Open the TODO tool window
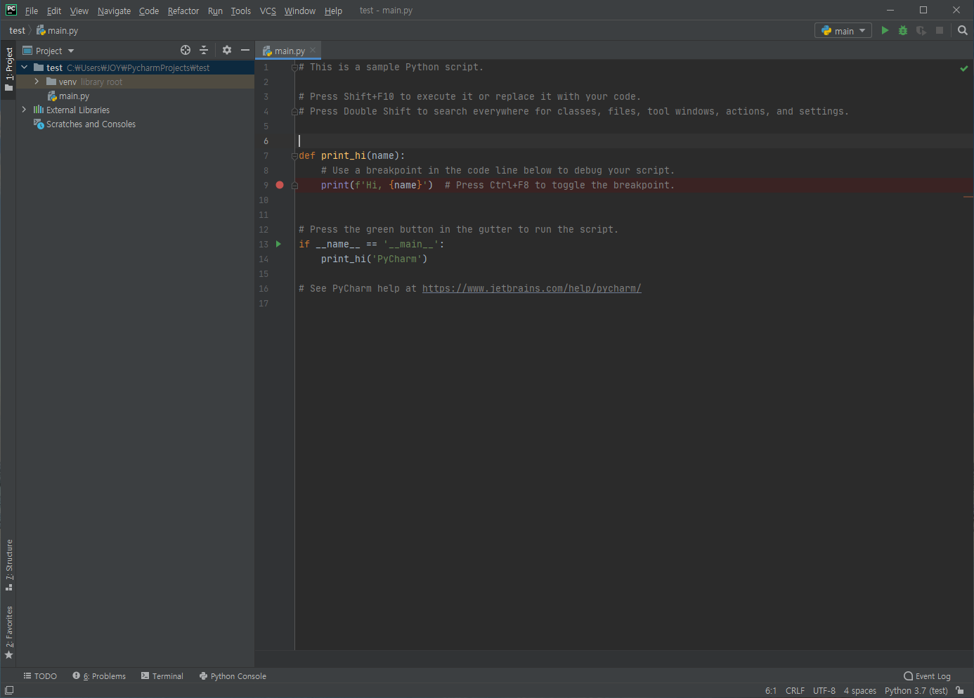This screenshot has height=698, width=974. [x=40, y=676]
